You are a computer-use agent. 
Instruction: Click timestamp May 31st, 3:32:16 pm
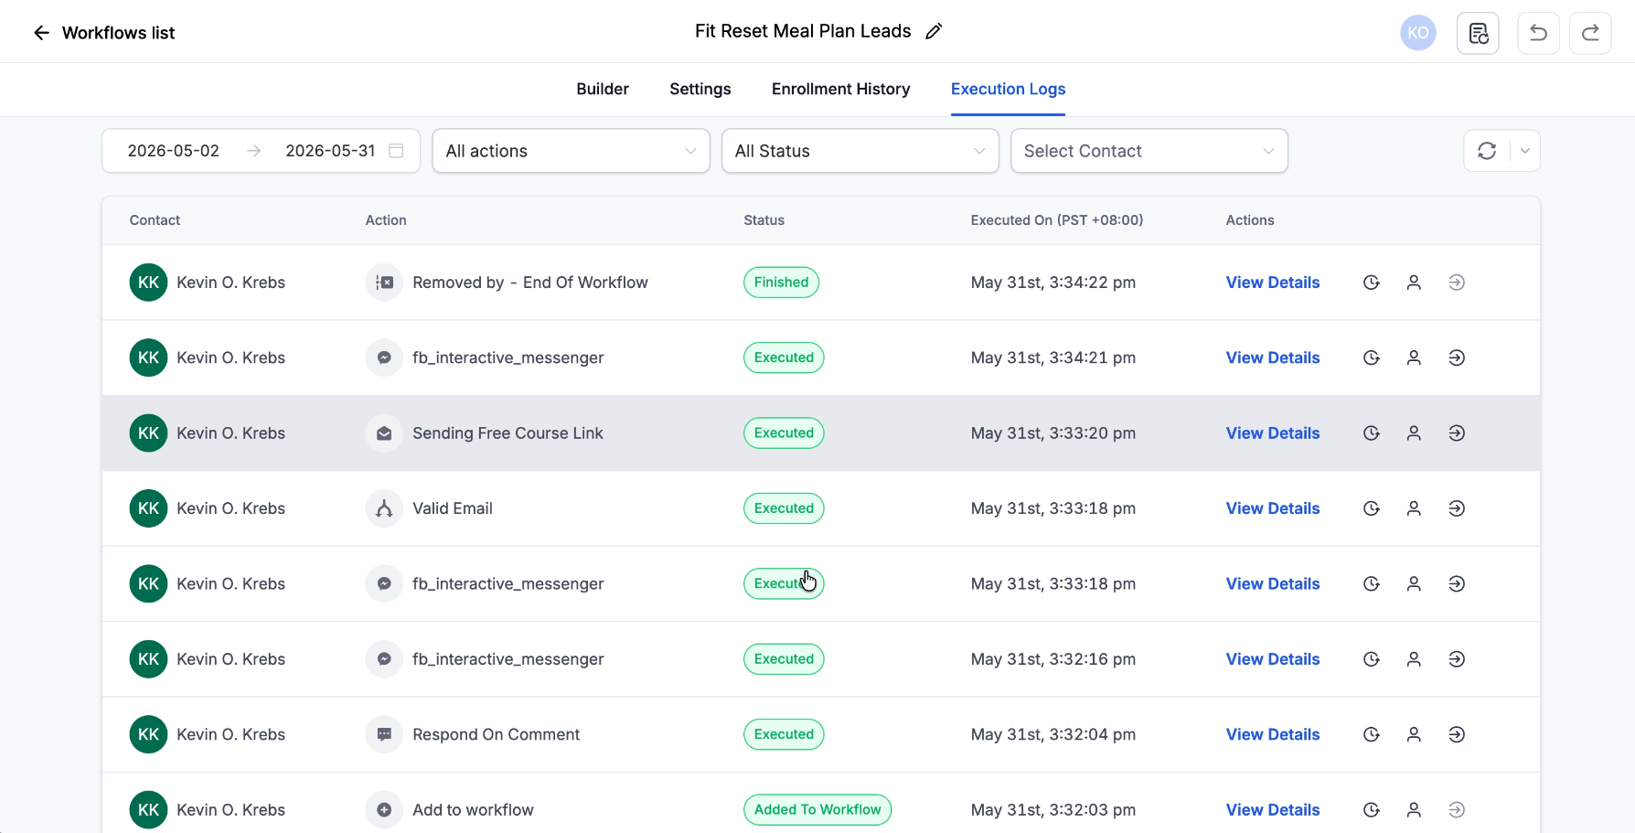(x=1053, y=659)
